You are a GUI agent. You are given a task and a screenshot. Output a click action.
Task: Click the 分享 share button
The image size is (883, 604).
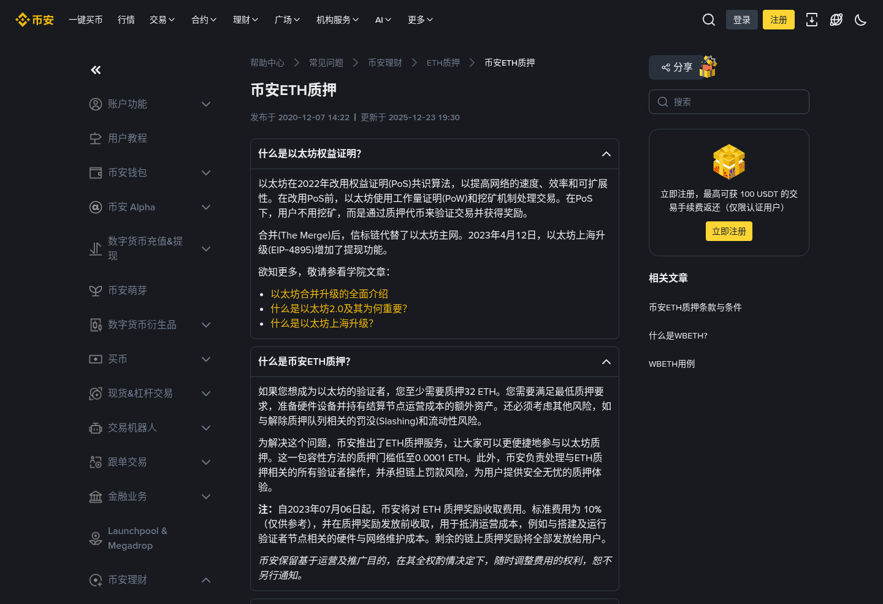tap(677, 67)
